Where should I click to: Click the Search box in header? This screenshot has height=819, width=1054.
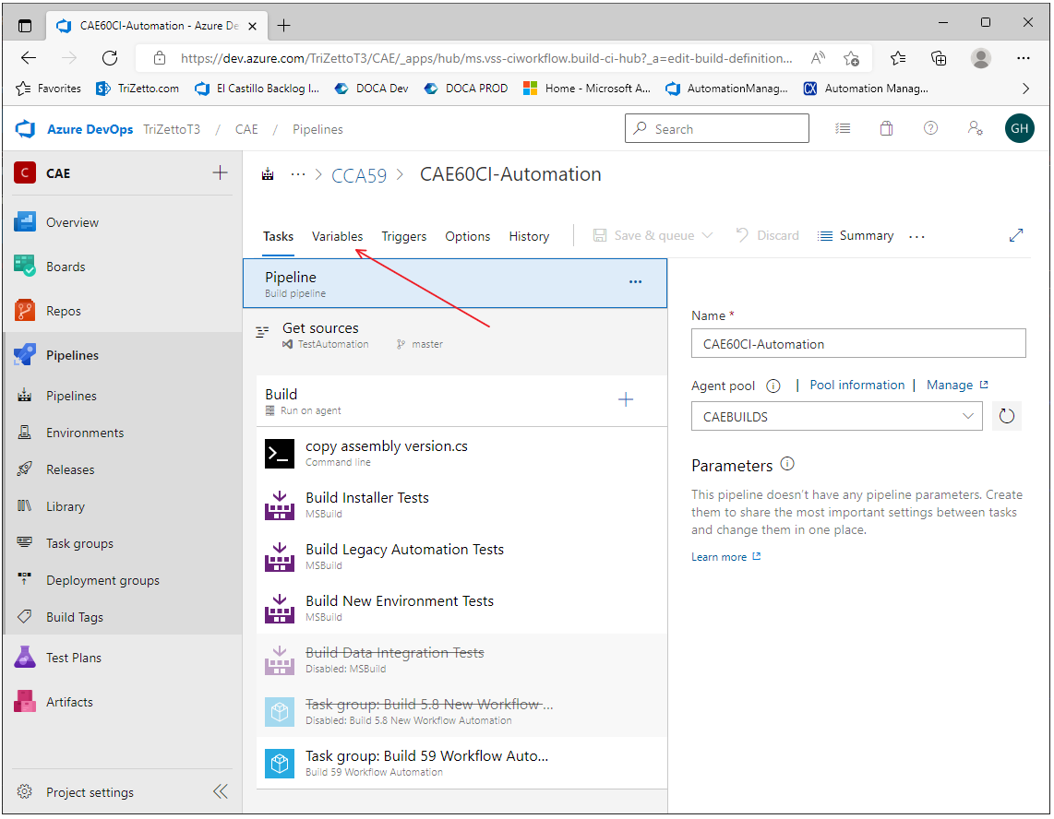(717, 129)
